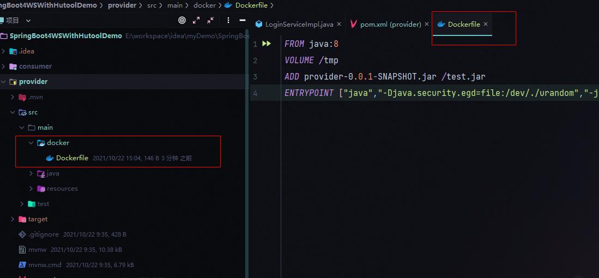Click the expand all icon in project panel

(x=197, y=20)
